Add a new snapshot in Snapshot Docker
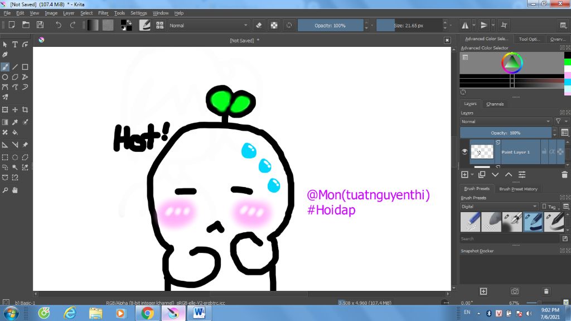The height and width of the screenshot is (321, 571). [483, 291]
